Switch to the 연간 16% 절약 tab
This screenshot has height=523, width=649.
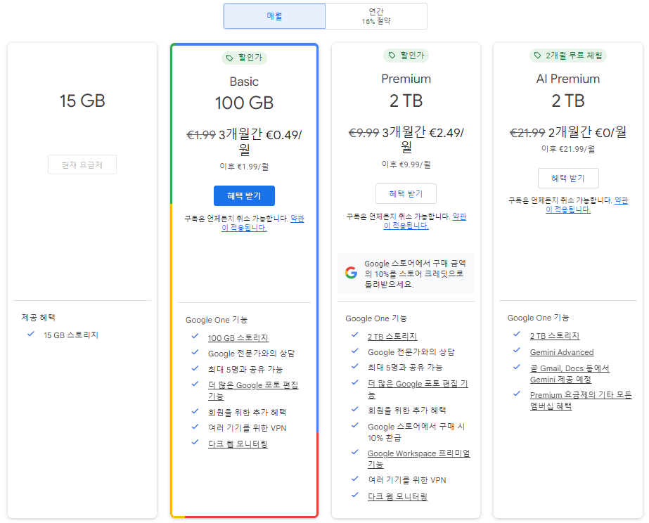click(x=375, y=16)
